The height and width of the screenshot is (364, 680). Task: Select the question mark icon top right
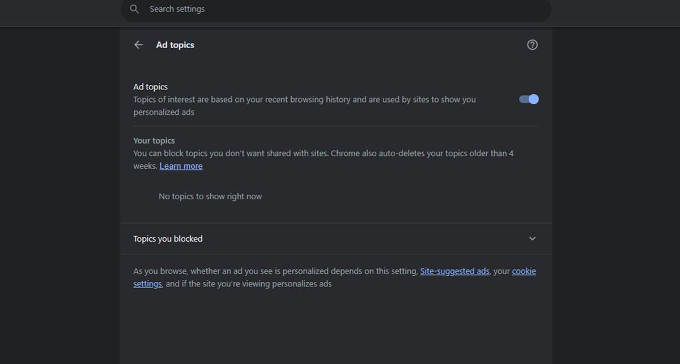pyautogui.click(x=532, y=44)
